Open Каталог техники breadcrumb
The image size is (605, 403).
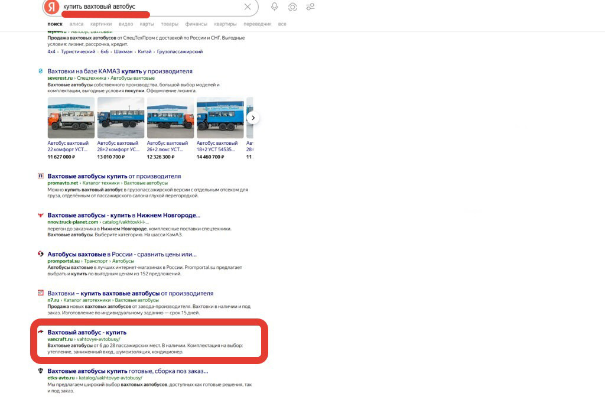[101, 183]
